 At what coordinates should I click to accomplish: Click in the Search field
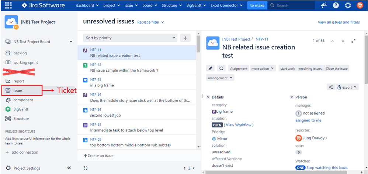coord(292,5)
